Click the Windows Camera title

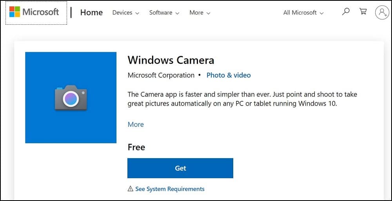(171, 60)
